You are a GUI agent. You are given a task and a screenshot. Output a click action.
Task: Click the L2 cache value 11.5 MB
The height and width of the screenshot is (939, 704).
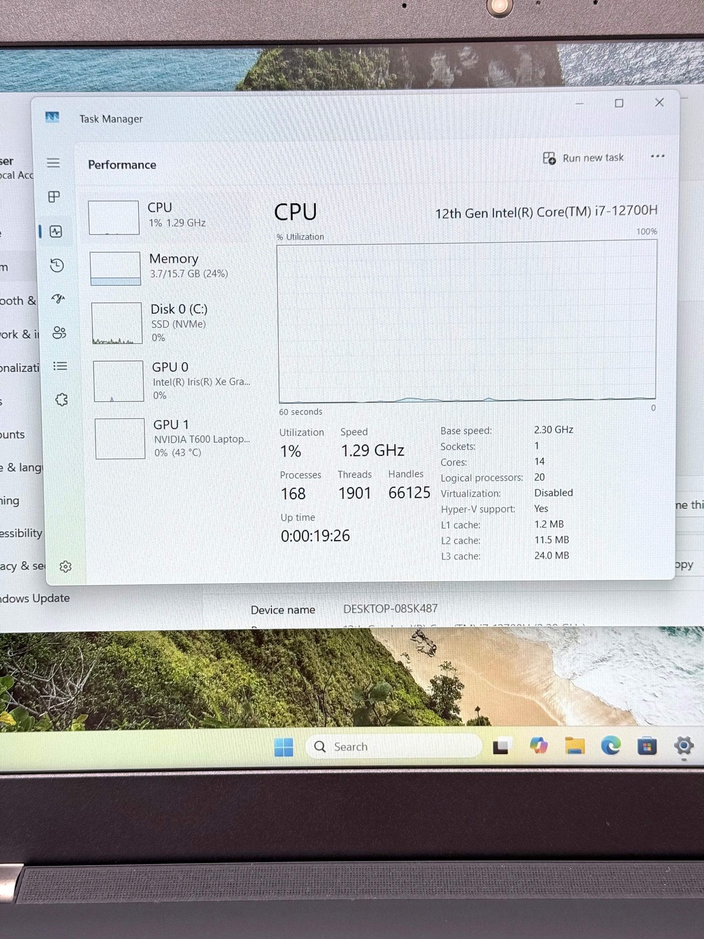551,539
